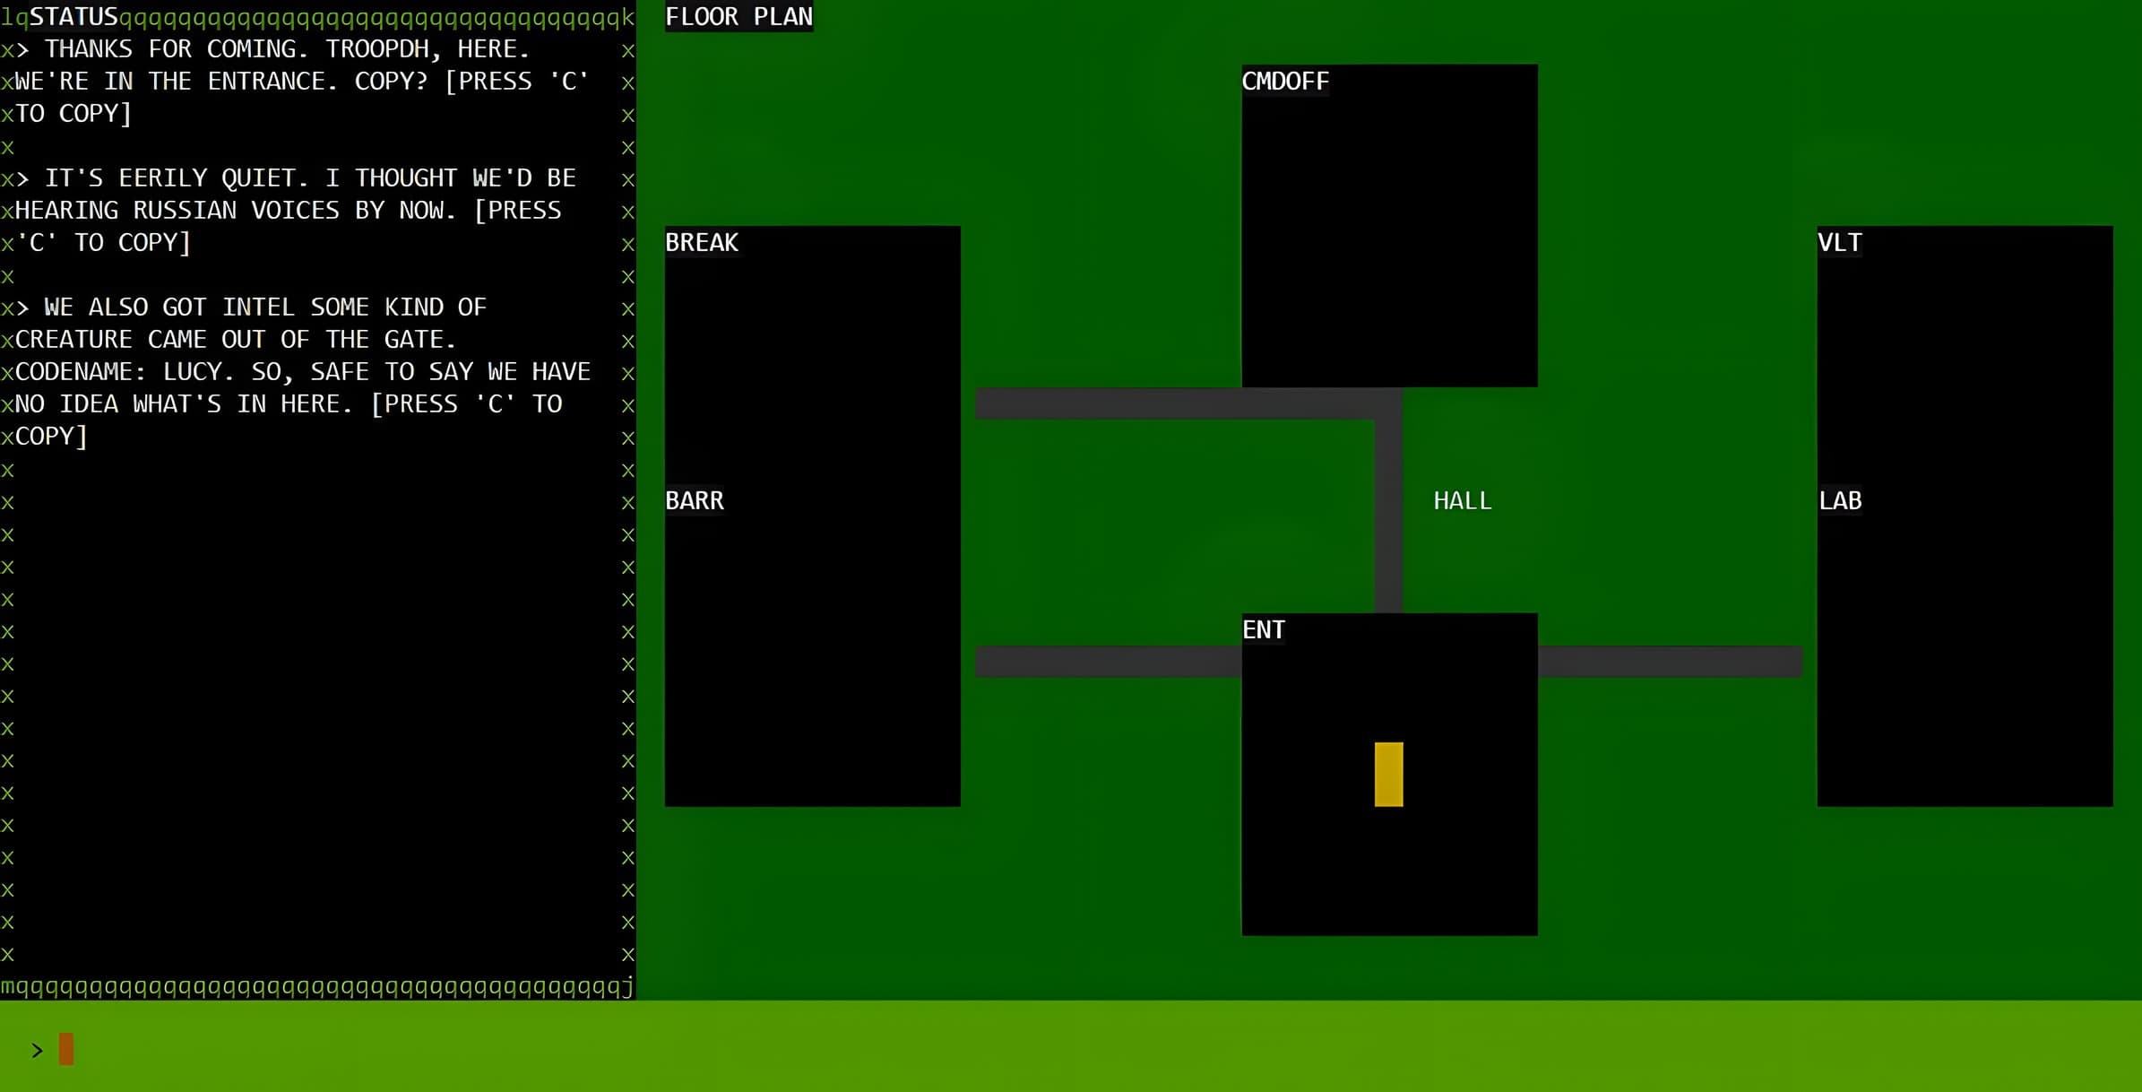Click the VLT room label
This screenshot has height=1092, width=2142.
(1840, 243)
